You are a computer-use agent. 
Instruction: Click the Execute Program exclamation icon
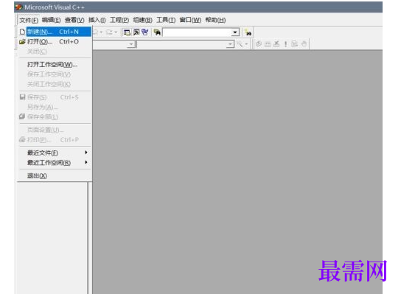pyautogui.click(x=285, y=44)
